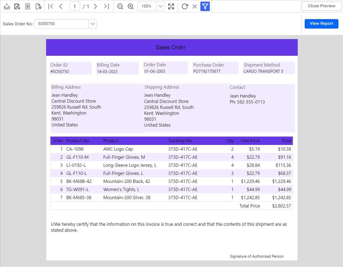Image resolution: width=343 pixels, height=267 pixels.
Task: Zoom in on the report
Action: pyautogui.click(x=131, y=6)
